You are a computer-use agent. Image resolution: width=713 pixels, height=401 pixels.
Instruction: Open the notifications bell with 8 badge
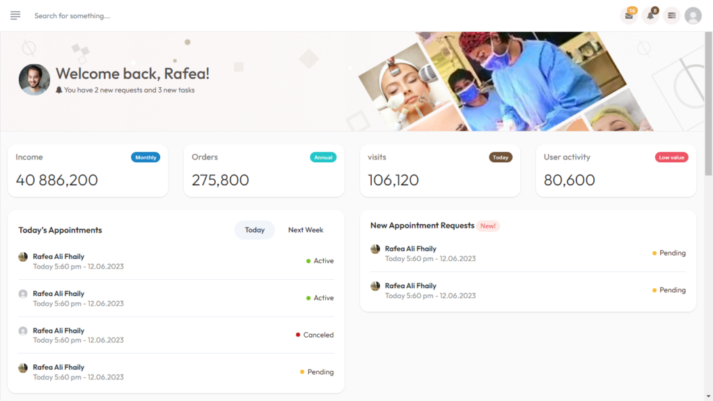coord(650,15)
